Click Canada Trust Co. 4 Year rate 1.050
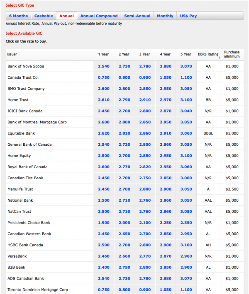 (166, 77)
